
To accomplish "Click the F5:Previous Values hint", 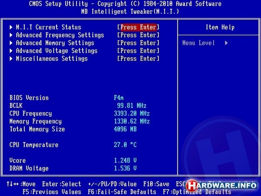I will coord(52,192).
